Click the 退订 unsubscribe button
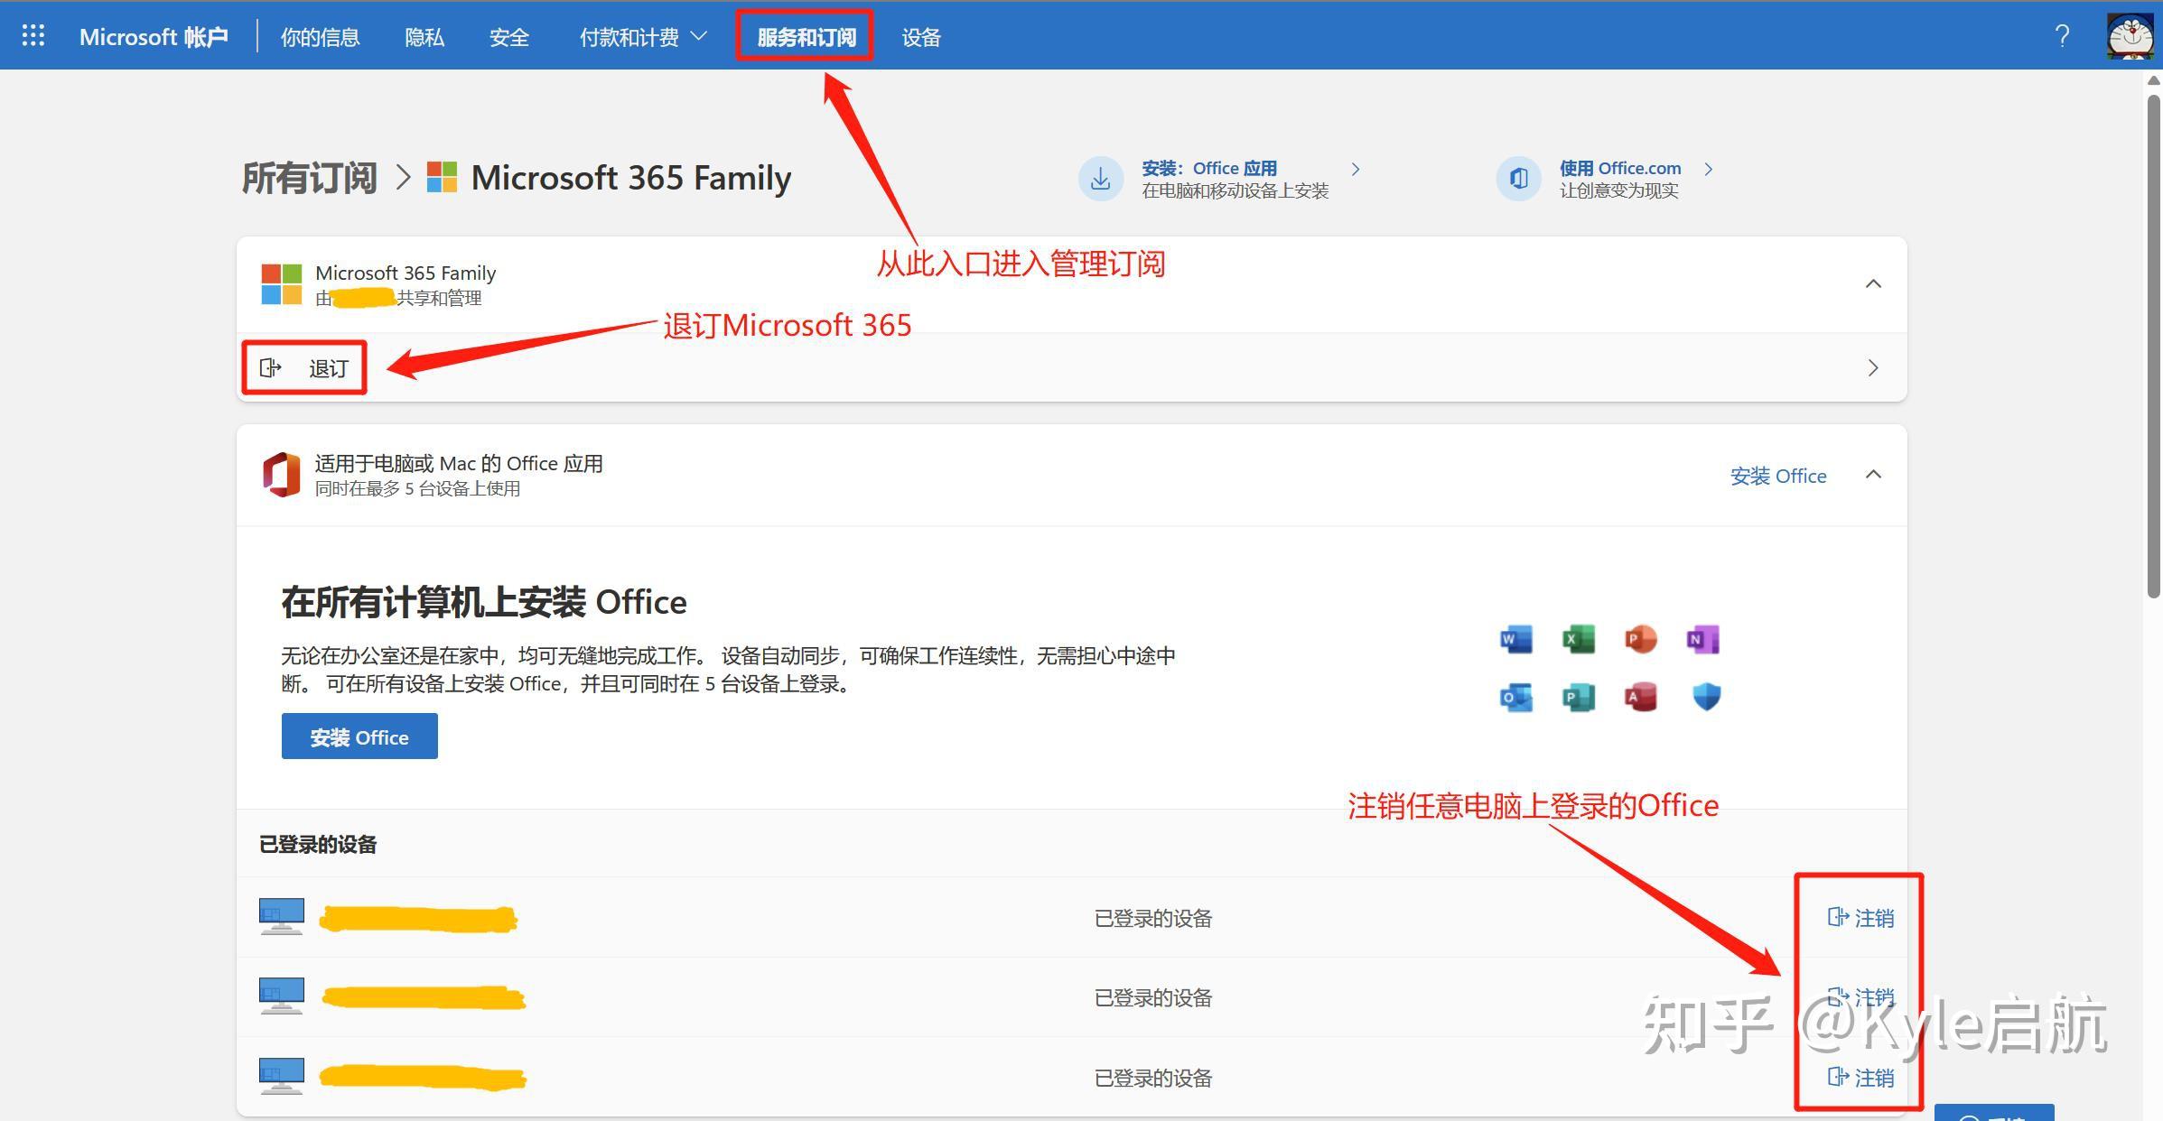 [304, 367]
